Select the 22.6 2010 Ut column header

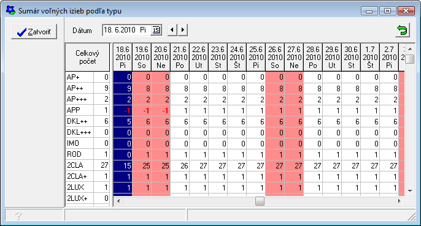point(199,58)
